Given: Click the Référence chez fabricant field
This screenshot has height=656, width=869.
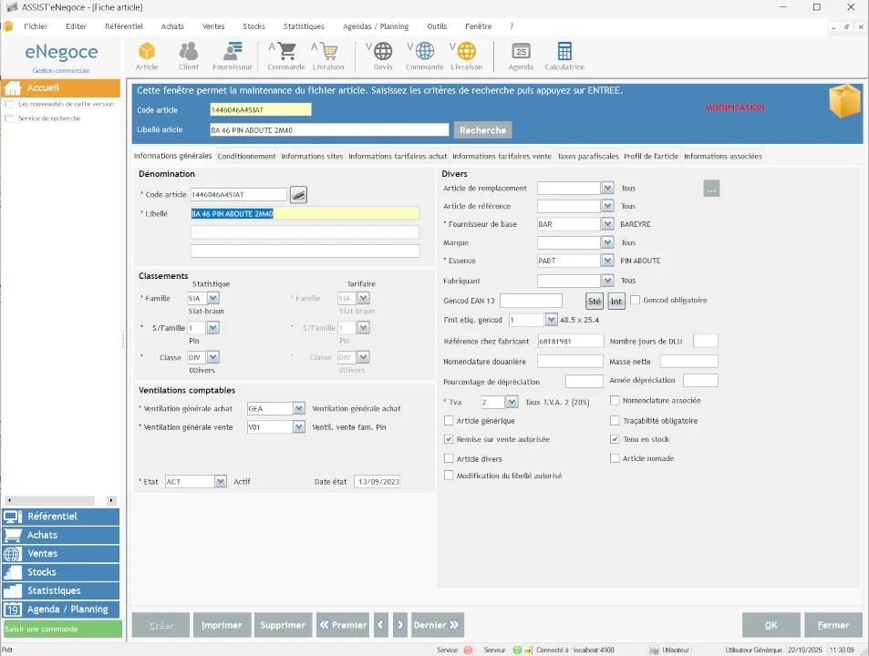Looking at the screenshot, I should click(570, 341).
